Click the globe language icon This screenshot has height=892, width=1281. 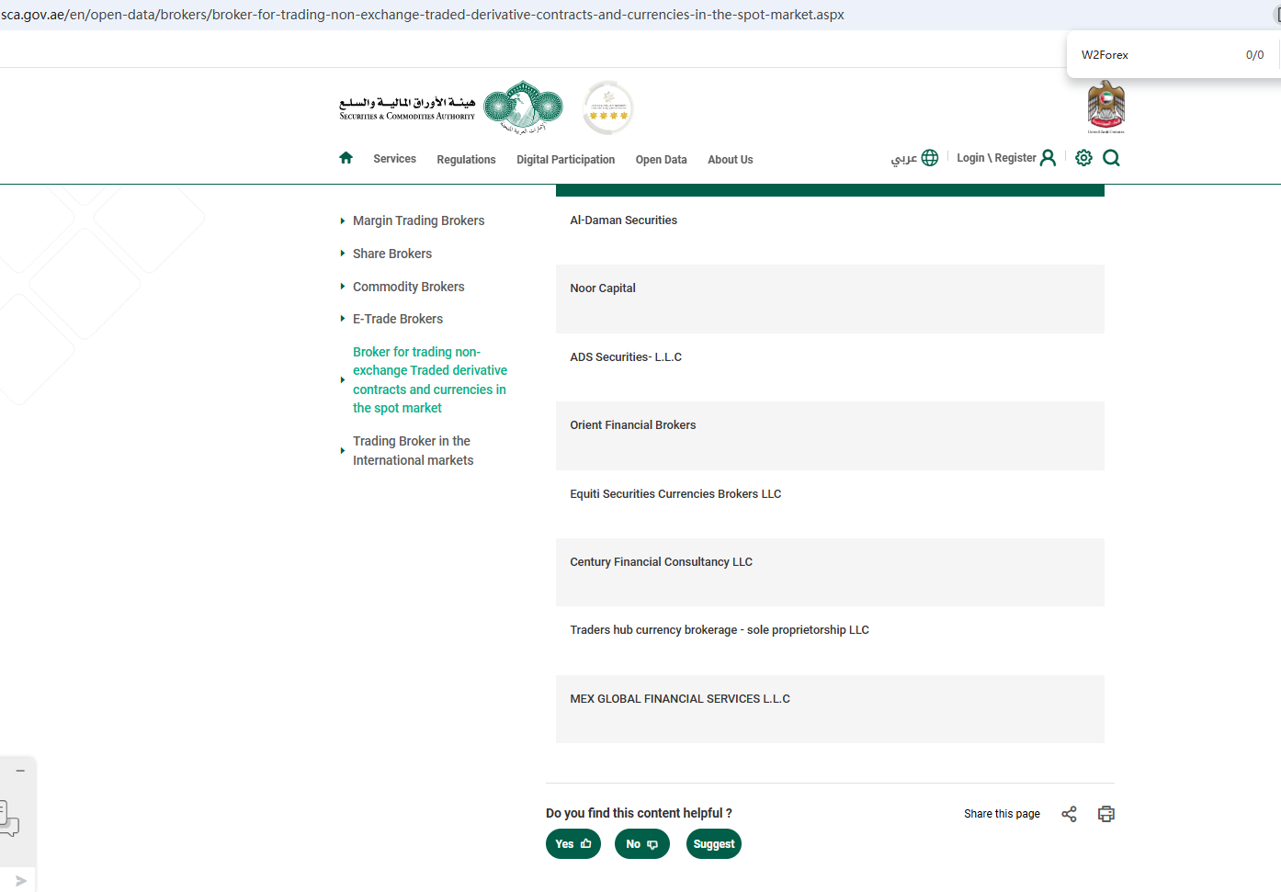(x=930, y=158)
